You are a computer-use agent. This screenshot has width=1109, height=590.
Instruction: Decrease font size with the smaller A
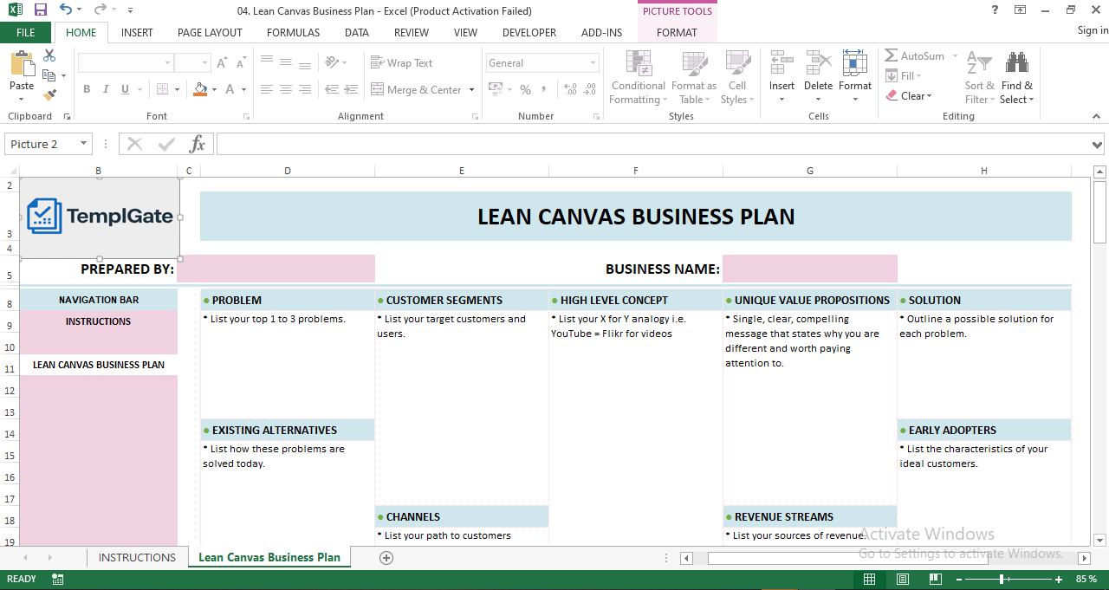242,63
